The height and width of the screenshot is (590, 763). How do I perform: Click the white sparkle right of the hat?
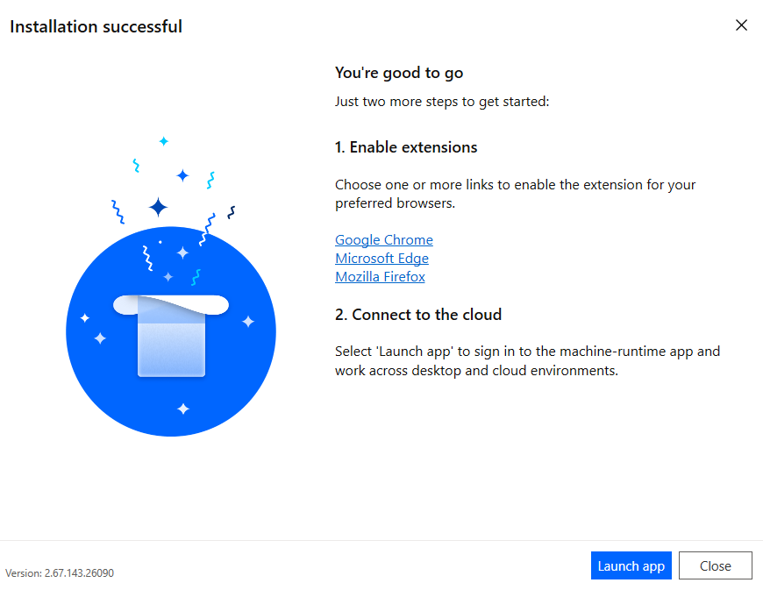[248, 321]
